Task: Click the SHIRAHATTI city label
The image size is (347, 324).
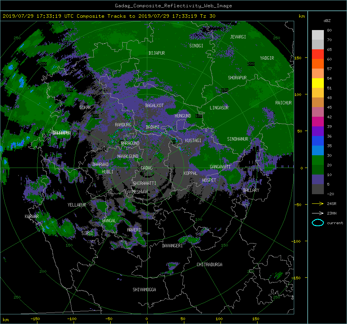Action: tap(145, 183)
